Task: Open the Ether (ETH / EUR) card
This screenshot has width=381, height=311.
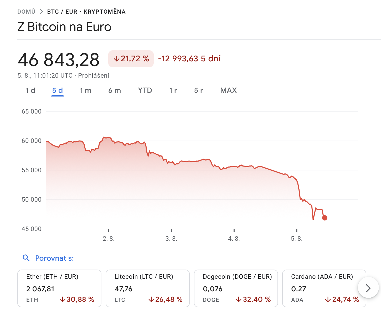Action: pos(59,288)
